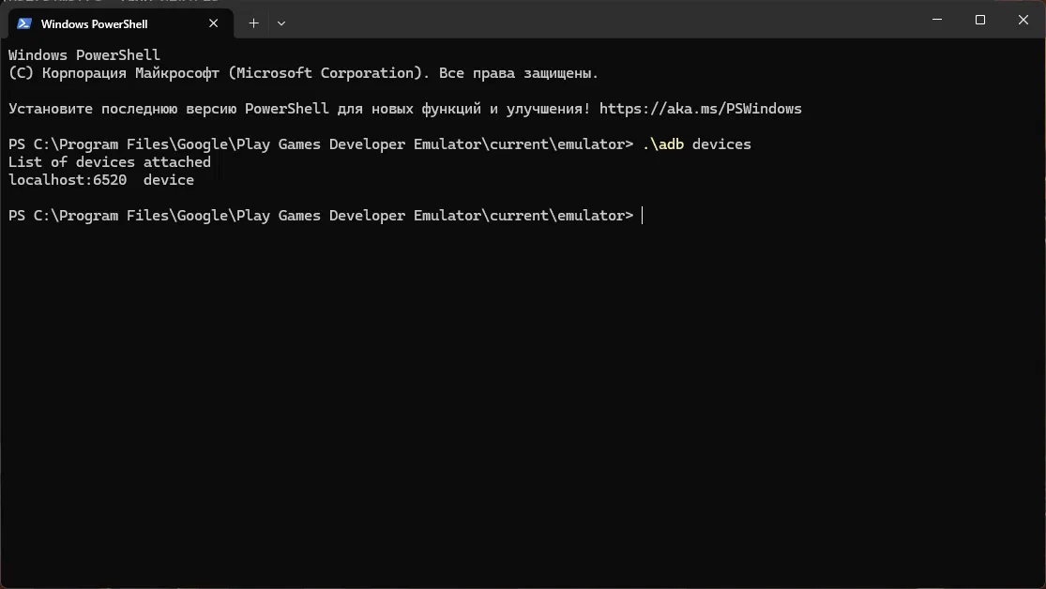Click the 'Windows PowerShell' header line in output
The height and width of the screenshot is (589, 1046).
(84, 55)
